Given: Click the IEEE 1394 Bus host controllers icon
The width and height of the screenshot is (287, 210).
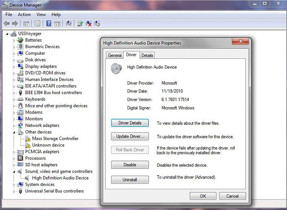Looking at the screenshot, I should pos(21,92).
